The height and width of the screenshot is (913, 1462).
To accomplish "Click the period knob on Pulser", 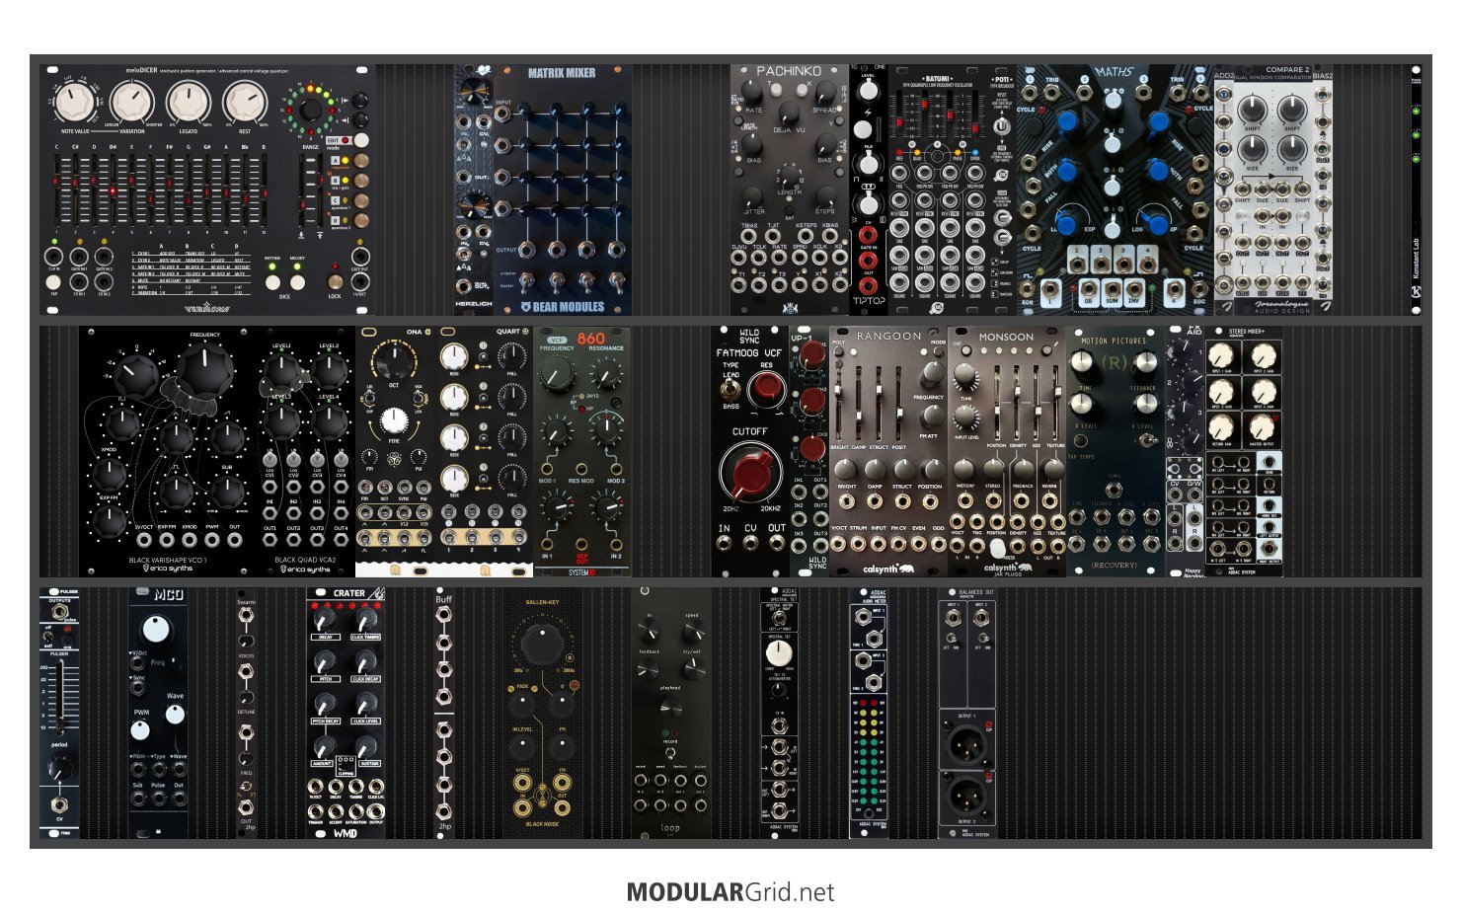I will (x=60, y=768).
